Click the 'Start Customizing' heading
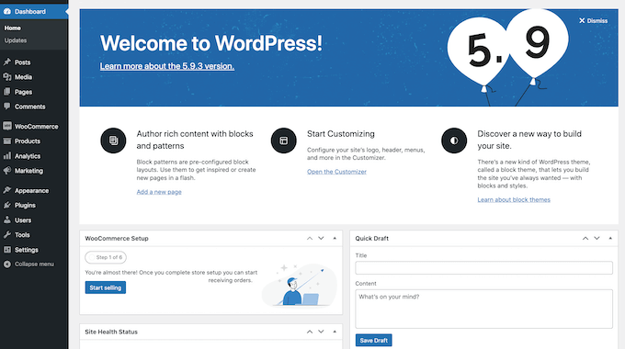This screenshot has height=349, width=625. coord(341,134)
